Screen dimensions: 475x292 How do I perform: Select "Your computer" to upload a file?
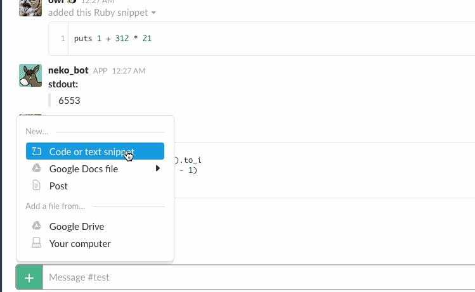pos(80,244)
